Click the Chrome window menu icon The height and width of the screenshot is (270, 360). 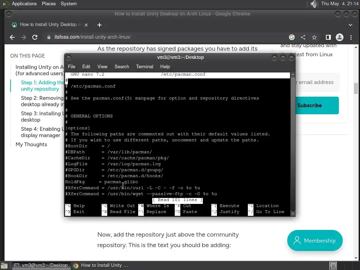point(9,14)
